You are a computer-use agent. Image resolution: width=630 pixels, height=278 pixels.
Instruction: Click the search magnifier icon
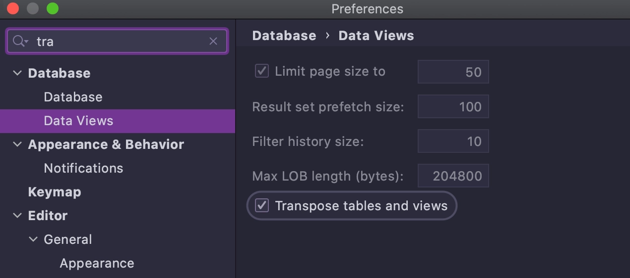coord(20,41)
